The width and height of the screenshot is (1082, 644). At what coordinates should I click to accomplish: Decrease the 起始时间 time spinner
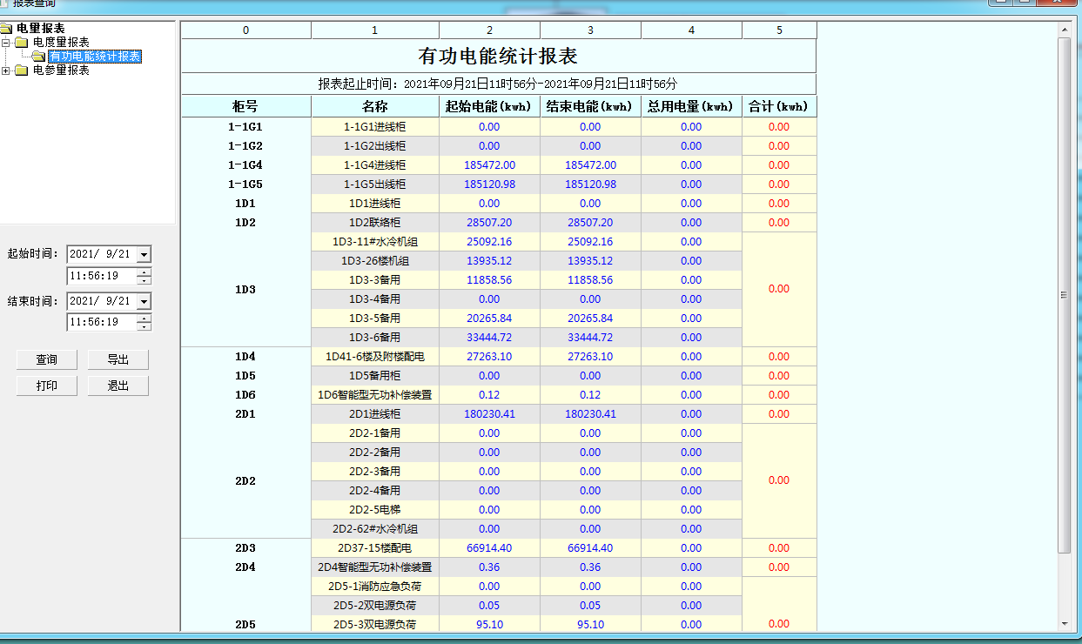pyautogui.click(x=144, y=280)
